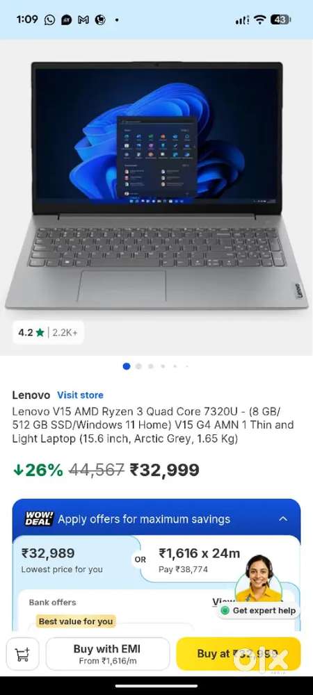Tap the battery indicator icon
This screenshot has height=695, width=313.
pyautogui.click(x=280, y=20)
